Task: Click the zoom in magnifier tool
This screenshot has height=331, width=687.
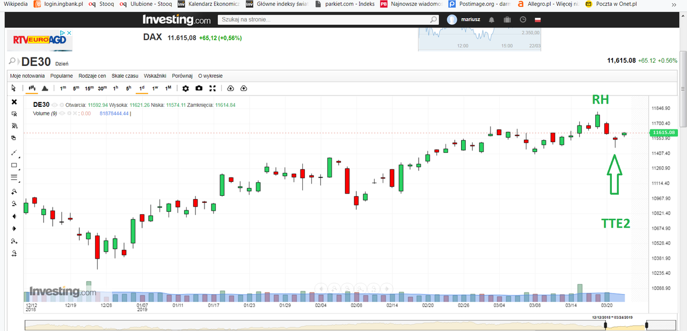Action: point(14,192)
